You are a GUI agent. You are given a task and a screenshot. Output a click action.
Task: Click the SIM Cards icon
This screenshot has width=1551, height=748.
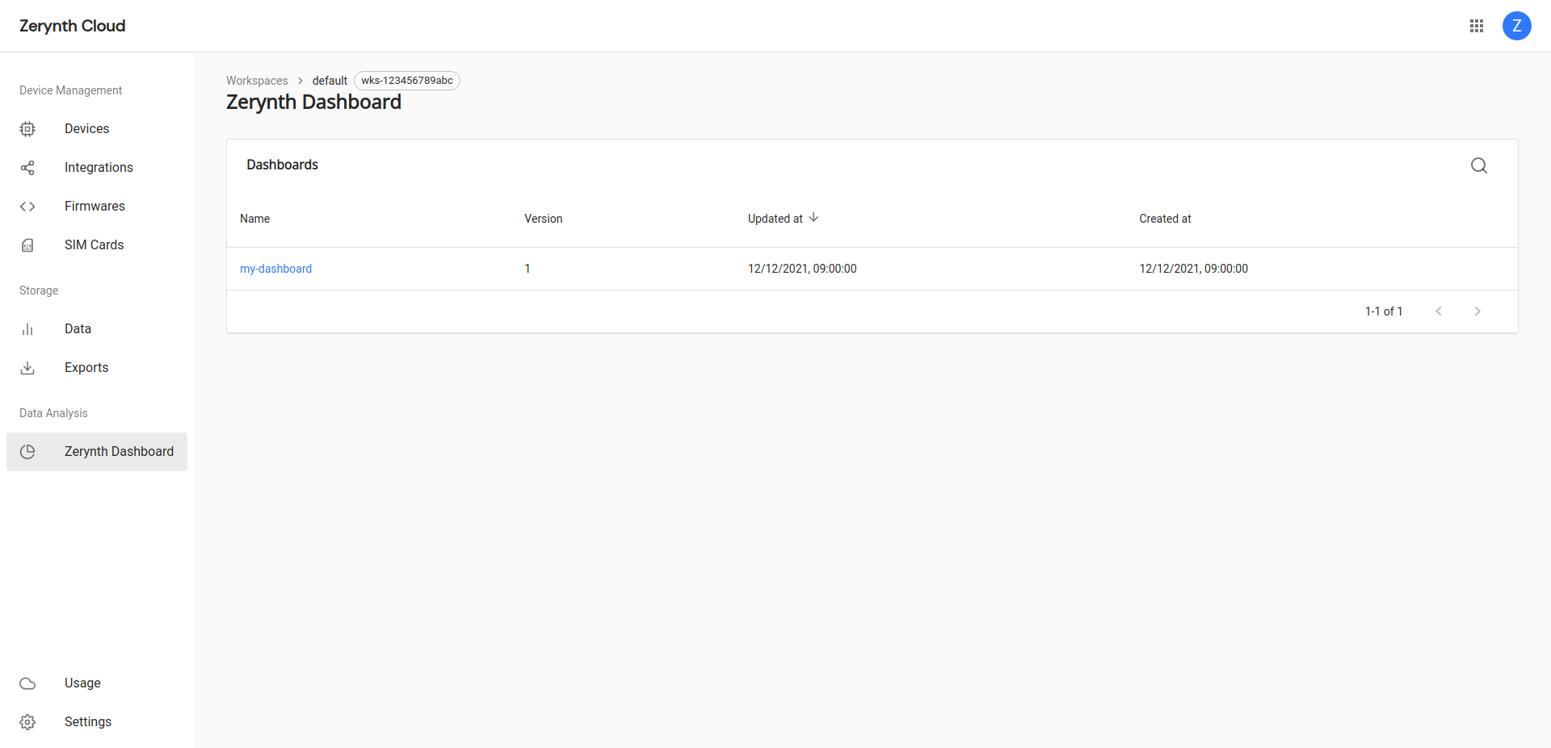27,245
